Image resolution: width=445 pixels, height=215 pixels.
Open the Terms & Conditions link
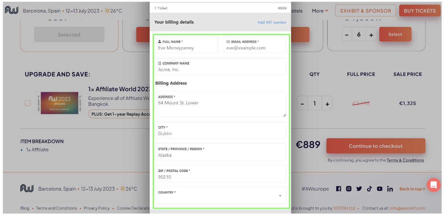click(405, 160)
